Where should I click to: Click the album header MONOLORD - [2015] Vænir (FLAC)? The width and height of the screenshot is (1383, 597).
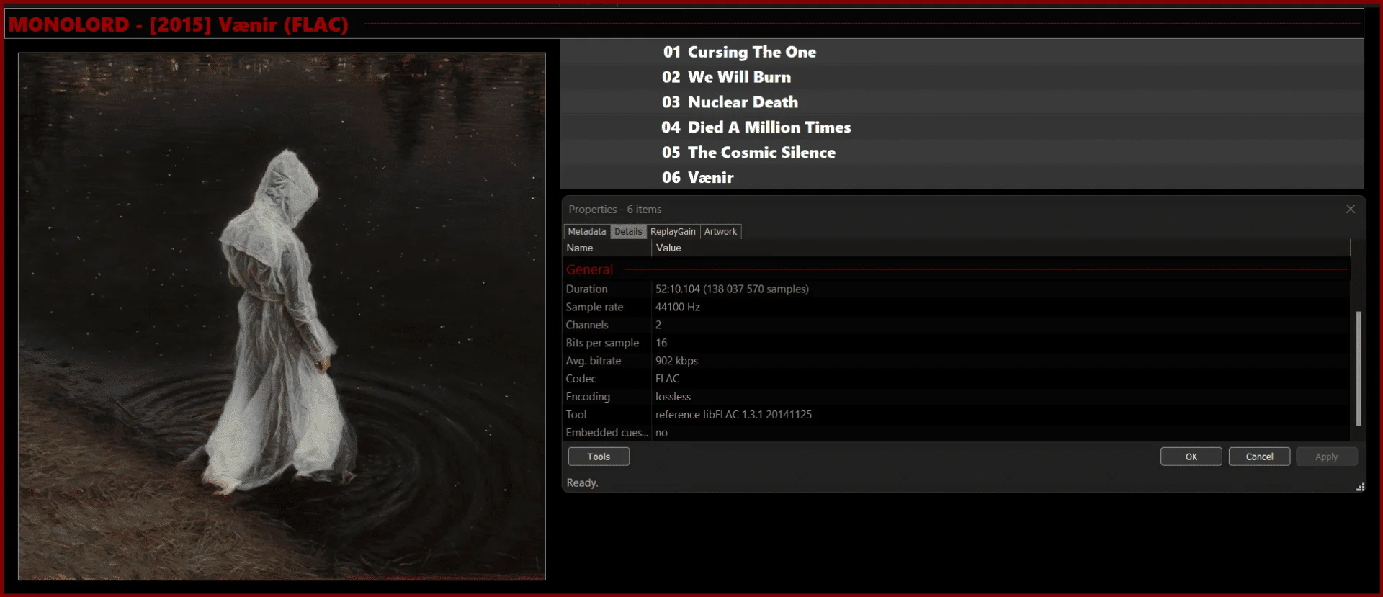[x=179, y=24]
